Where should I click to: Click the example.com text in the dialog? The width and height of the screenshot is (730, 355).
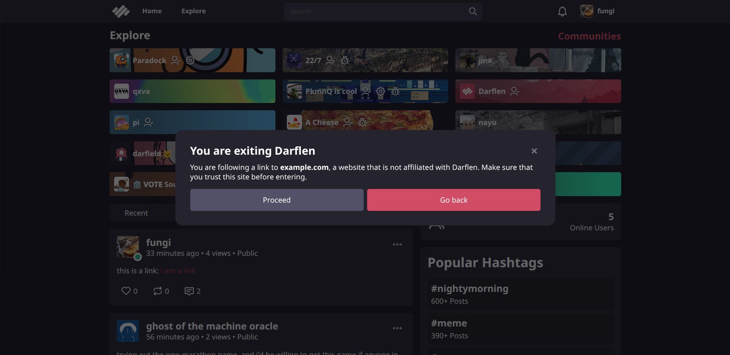[304, 167]
